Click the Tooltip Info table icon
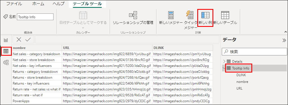The height and width of the screenshot is (105, 288). [x=229, y=68]
